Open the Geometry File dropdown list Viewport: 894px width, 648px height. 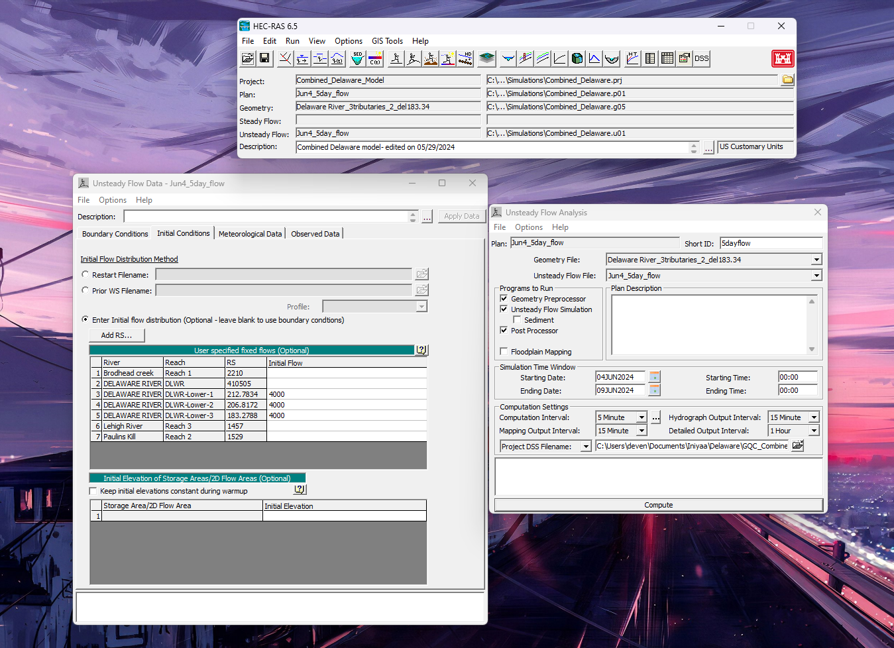[x=816, y=260]
